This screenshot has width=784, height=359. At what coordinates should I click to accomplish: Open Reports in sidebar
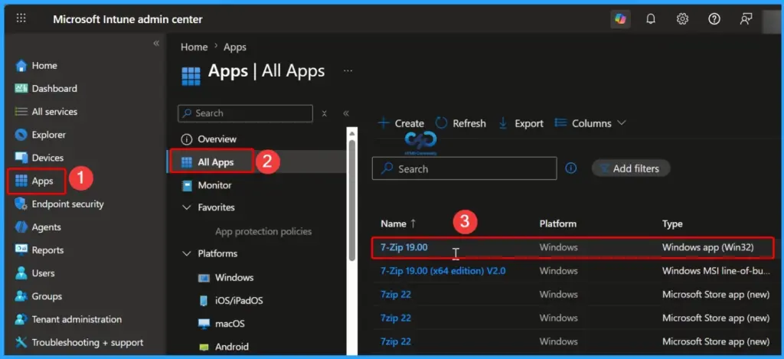coord(39,250)
